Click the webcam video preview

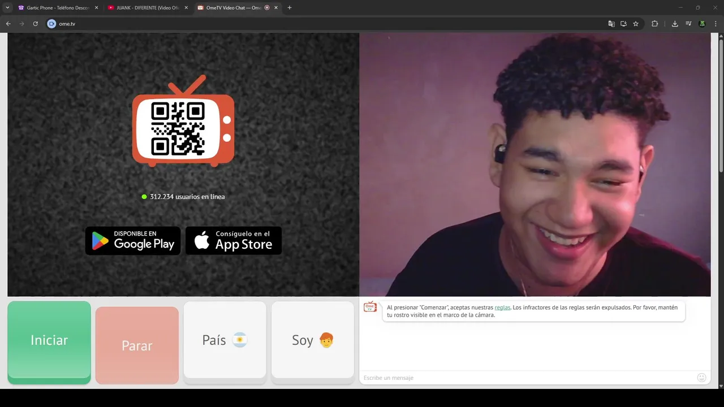point(535,164)
